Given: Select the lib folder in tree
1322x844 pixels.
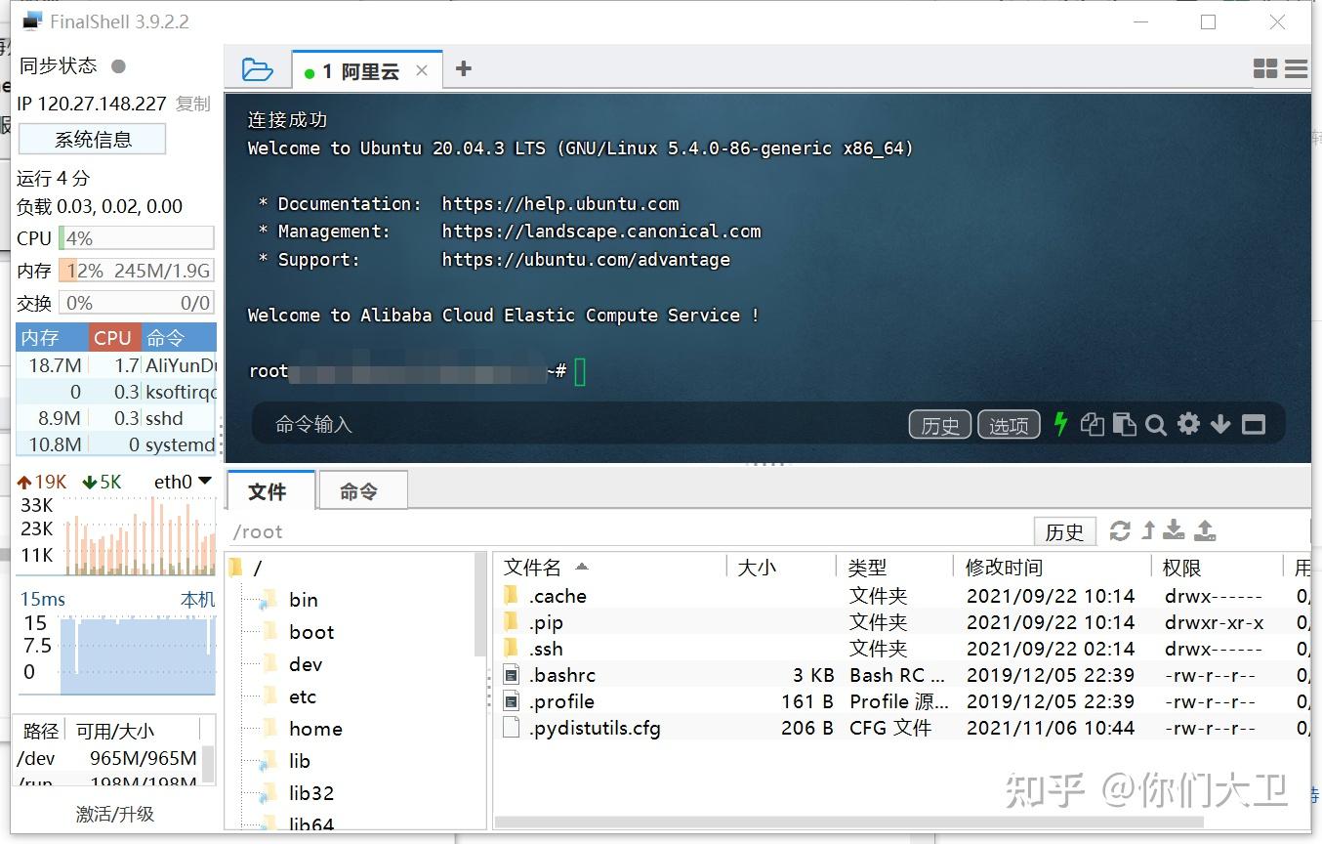Looking at the screenshot, I should coord(299,761).
